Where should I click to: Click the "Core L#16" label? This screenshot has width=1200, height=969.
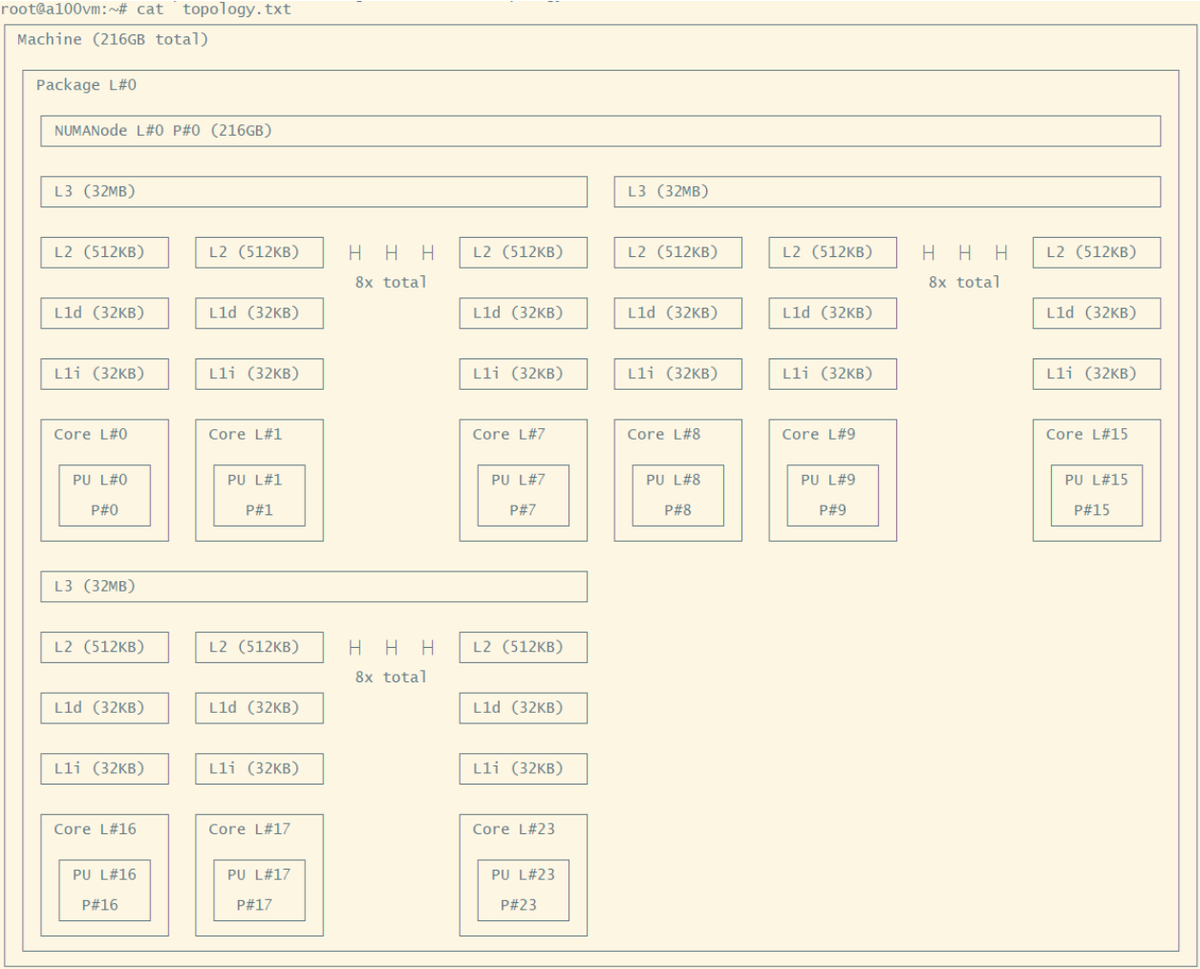[96, 829]
